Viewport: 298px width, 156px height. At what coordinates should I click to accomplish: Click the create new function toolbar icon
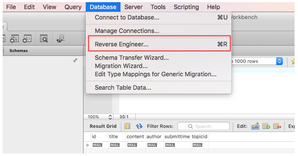27,39
